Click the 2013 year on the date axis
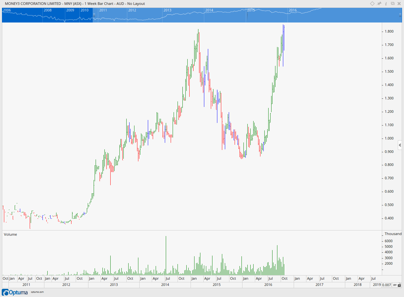404x297 pixels. tap(114, 285)
